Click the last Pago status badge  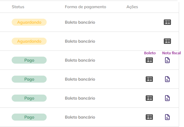tap(29, 117)
